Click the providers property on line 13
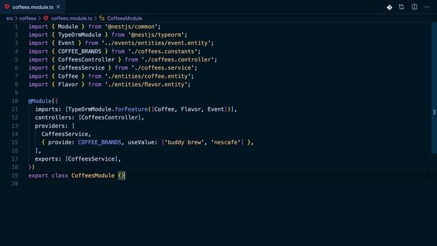Viewport: 437px width, 246px height. tap(50, 126)
